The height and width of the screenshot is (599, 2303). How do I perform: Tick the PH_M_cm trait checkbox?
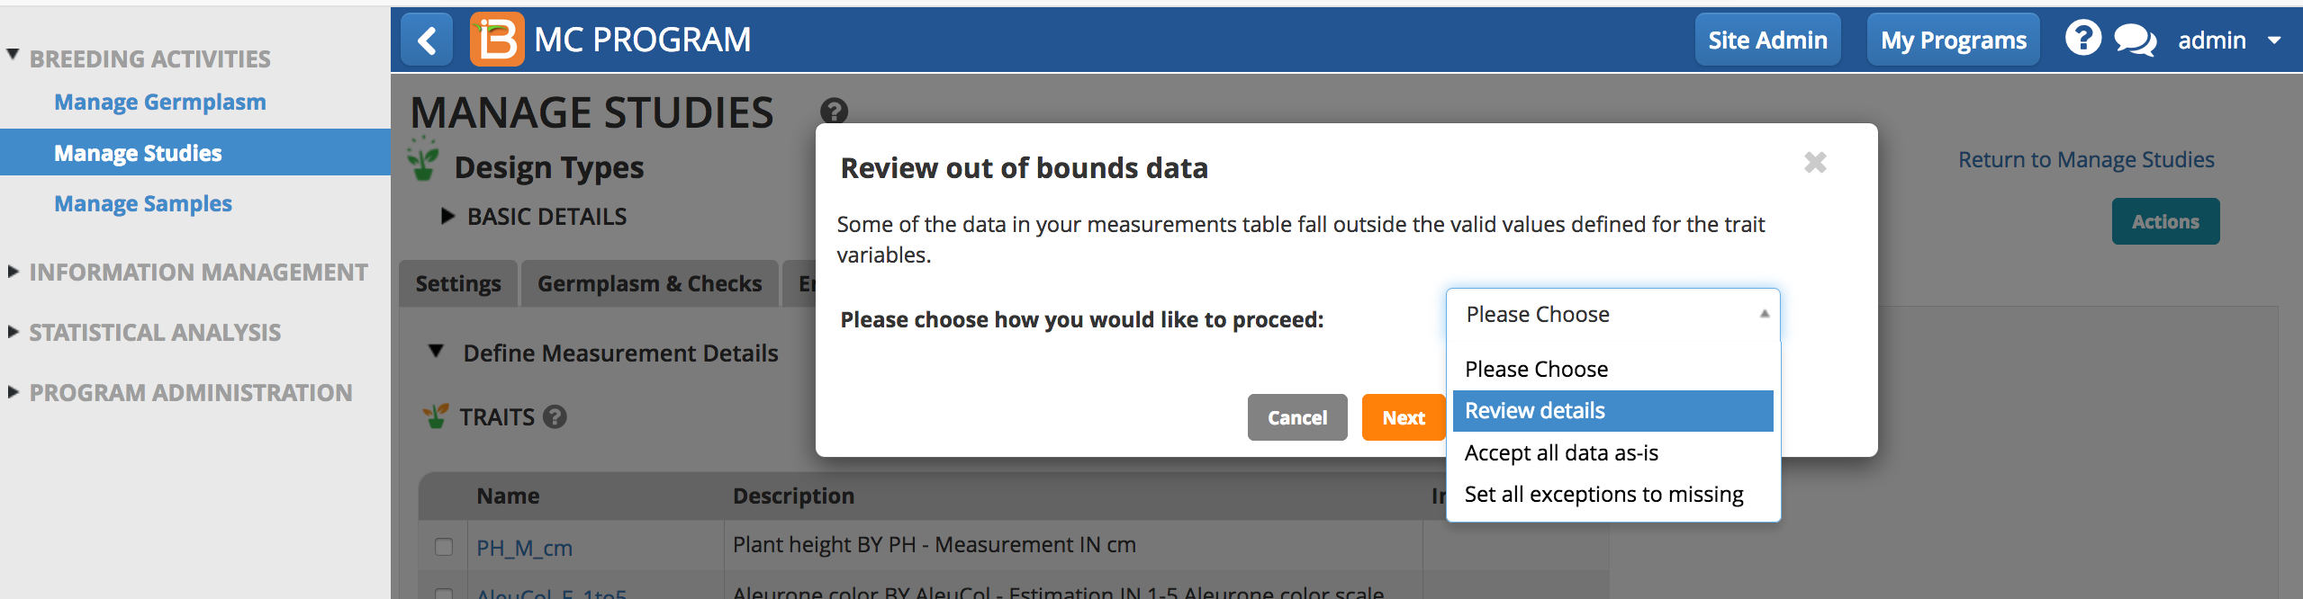pos(444,547)
